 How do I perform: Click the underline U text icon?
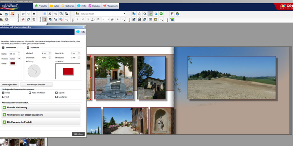[x=88, y=19]
